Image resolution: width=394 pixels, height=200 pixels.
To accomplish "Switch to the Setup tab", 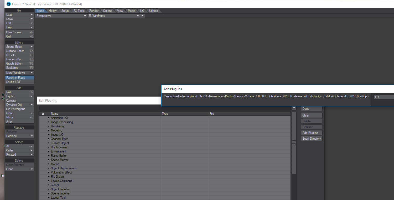I will (x=65, y=11).
